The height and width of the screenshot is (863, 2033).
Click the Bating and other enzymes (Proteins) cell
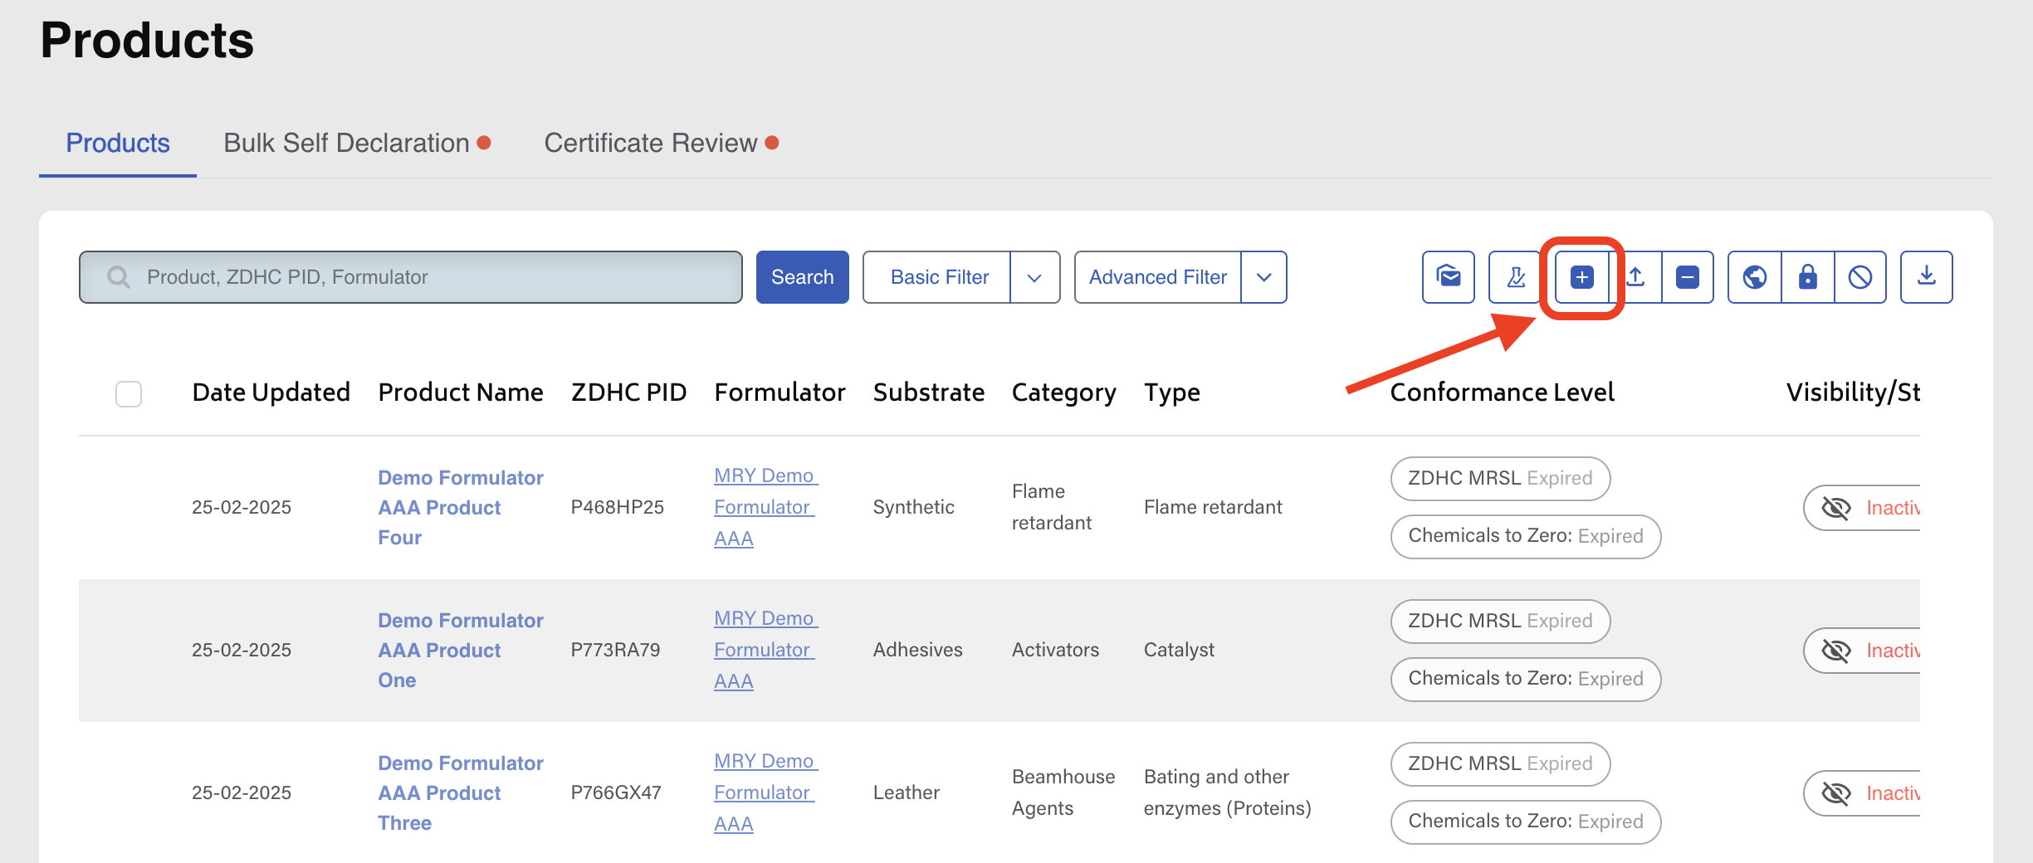click(x=1227, y=792)
